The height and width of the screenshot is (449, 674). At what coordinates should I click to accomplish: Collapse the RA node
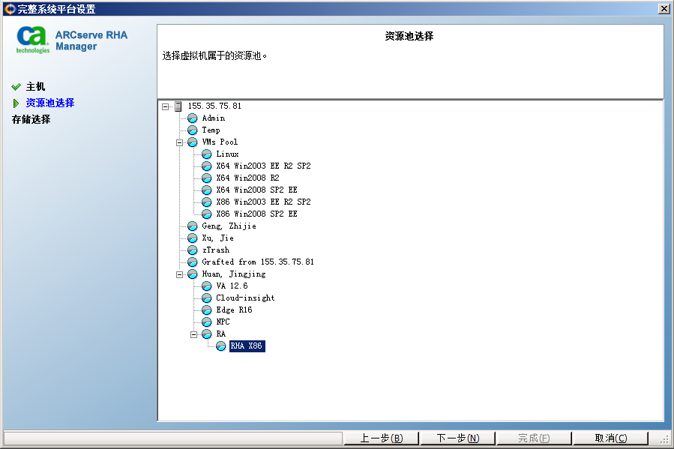[x=194, y=334]
